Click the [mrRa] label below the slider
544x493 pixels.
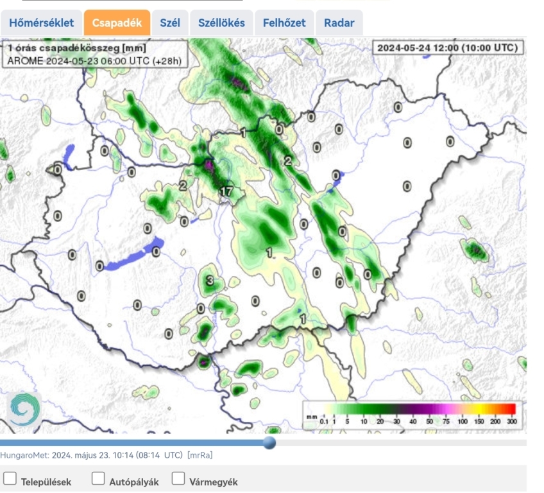pos(200,455)
